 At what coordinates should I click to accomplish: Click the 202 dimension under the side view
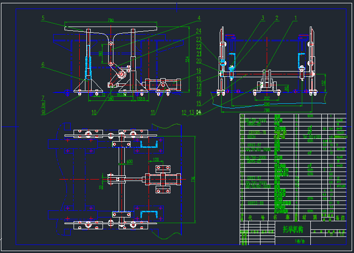(267, 99)
